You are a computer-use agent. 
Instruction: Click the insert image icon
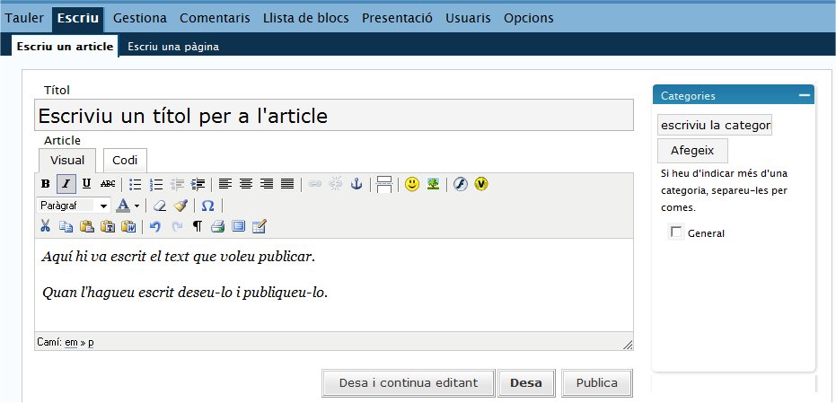tap(433, 184)
